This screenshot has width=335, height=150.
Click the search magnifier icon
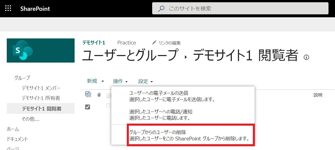[161, 9]
